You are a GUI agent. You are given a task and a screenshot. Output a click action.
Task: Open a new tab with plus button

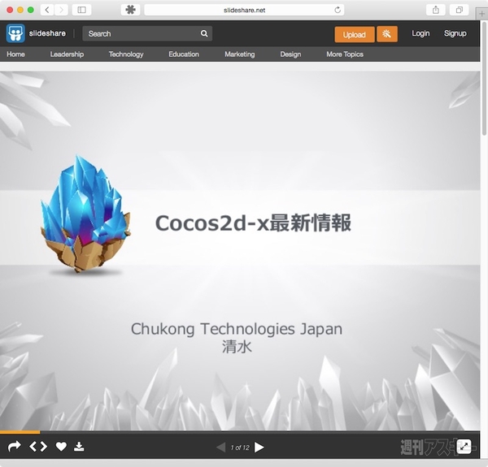481,14
